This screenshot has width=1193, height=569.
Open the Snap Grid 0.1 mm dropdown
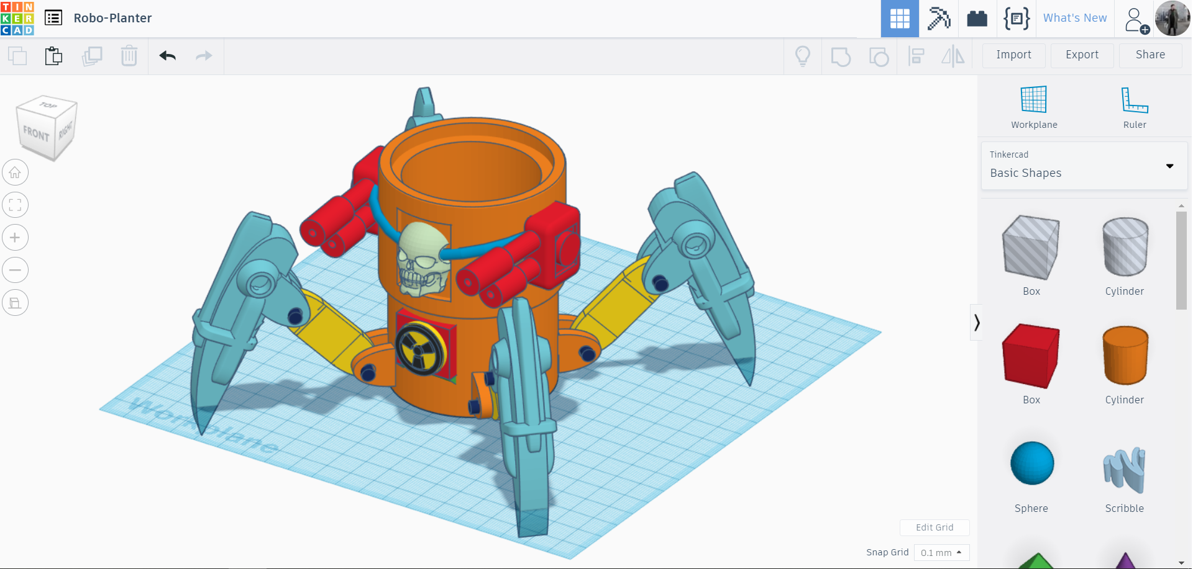pos(941,552)
